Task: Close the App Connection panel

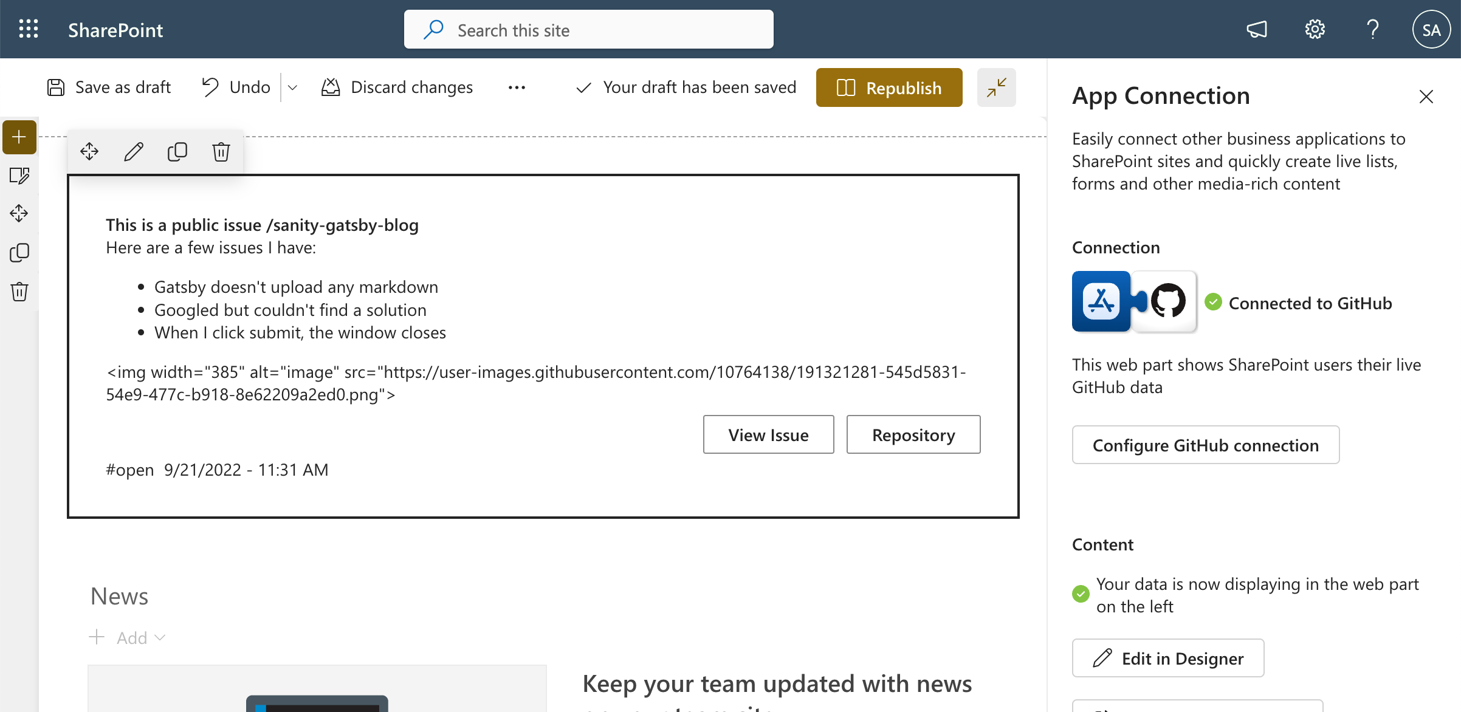Action: tap(1426, 96)
